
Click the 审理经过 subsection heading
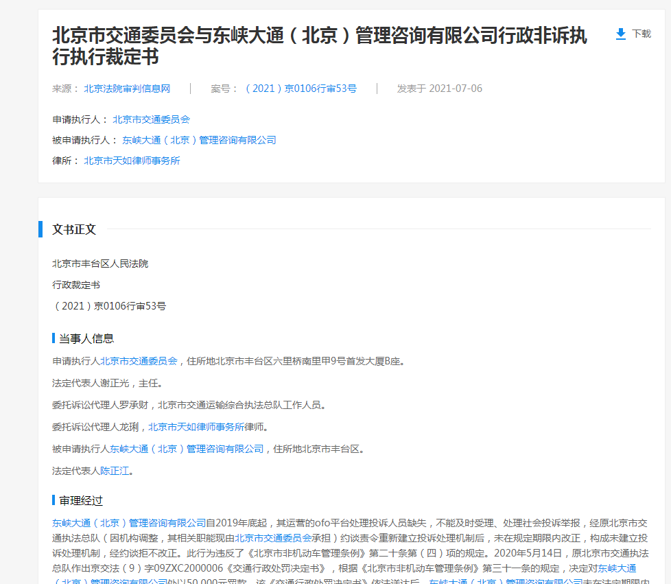pos(81,500)
